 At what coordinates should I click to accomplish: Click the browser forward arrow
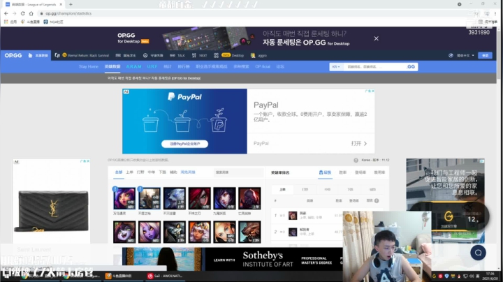click(15, 13)
